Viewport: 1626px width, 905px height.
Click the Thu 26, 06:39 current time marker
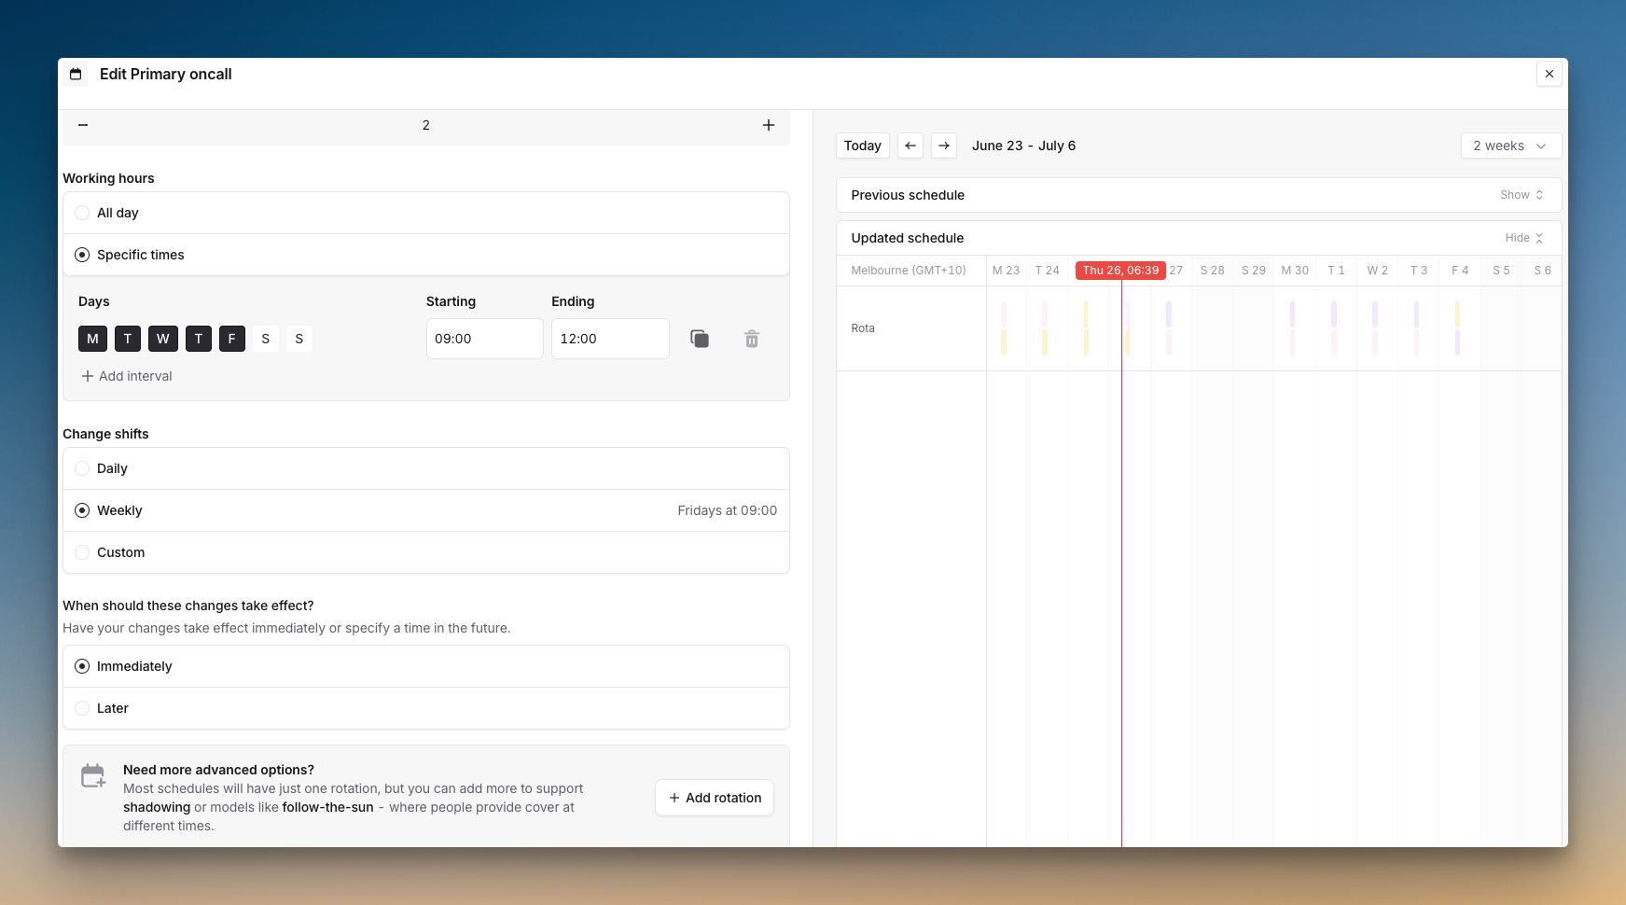click(1119, 271)
